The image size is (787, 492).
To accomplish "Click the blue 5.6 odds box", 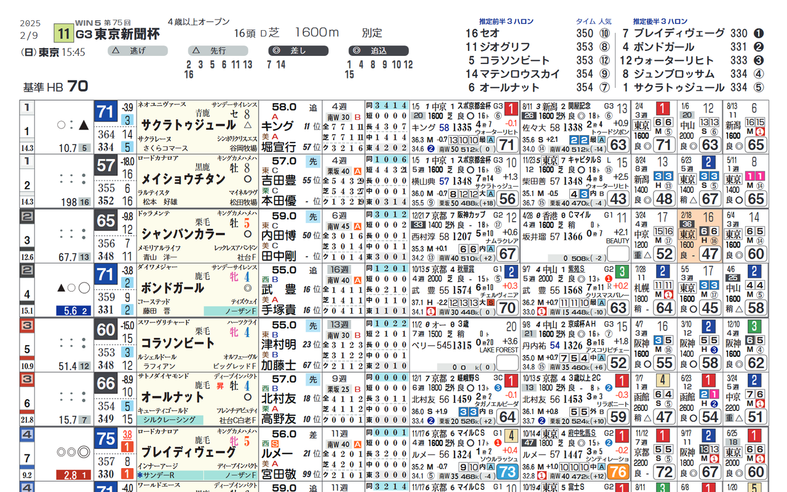I will coord(74,311).
